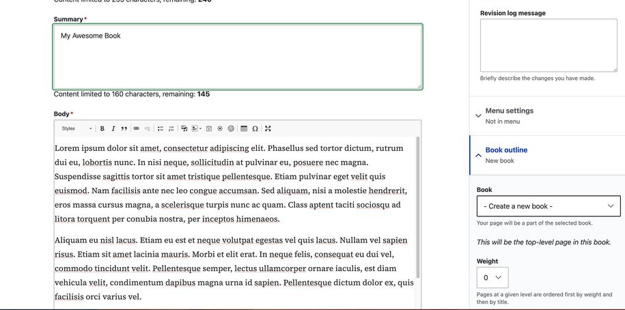This screenshot has width=625, height=310.
Task: Click into the Summary text area
Action: pos(237,57)
